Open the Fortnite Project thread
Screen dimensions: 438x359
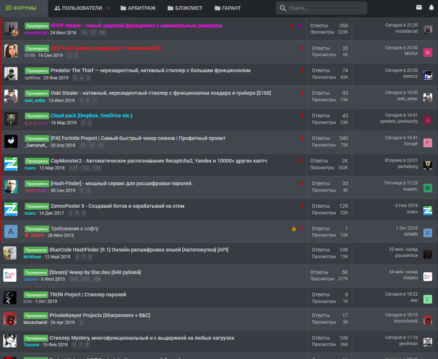138,138
